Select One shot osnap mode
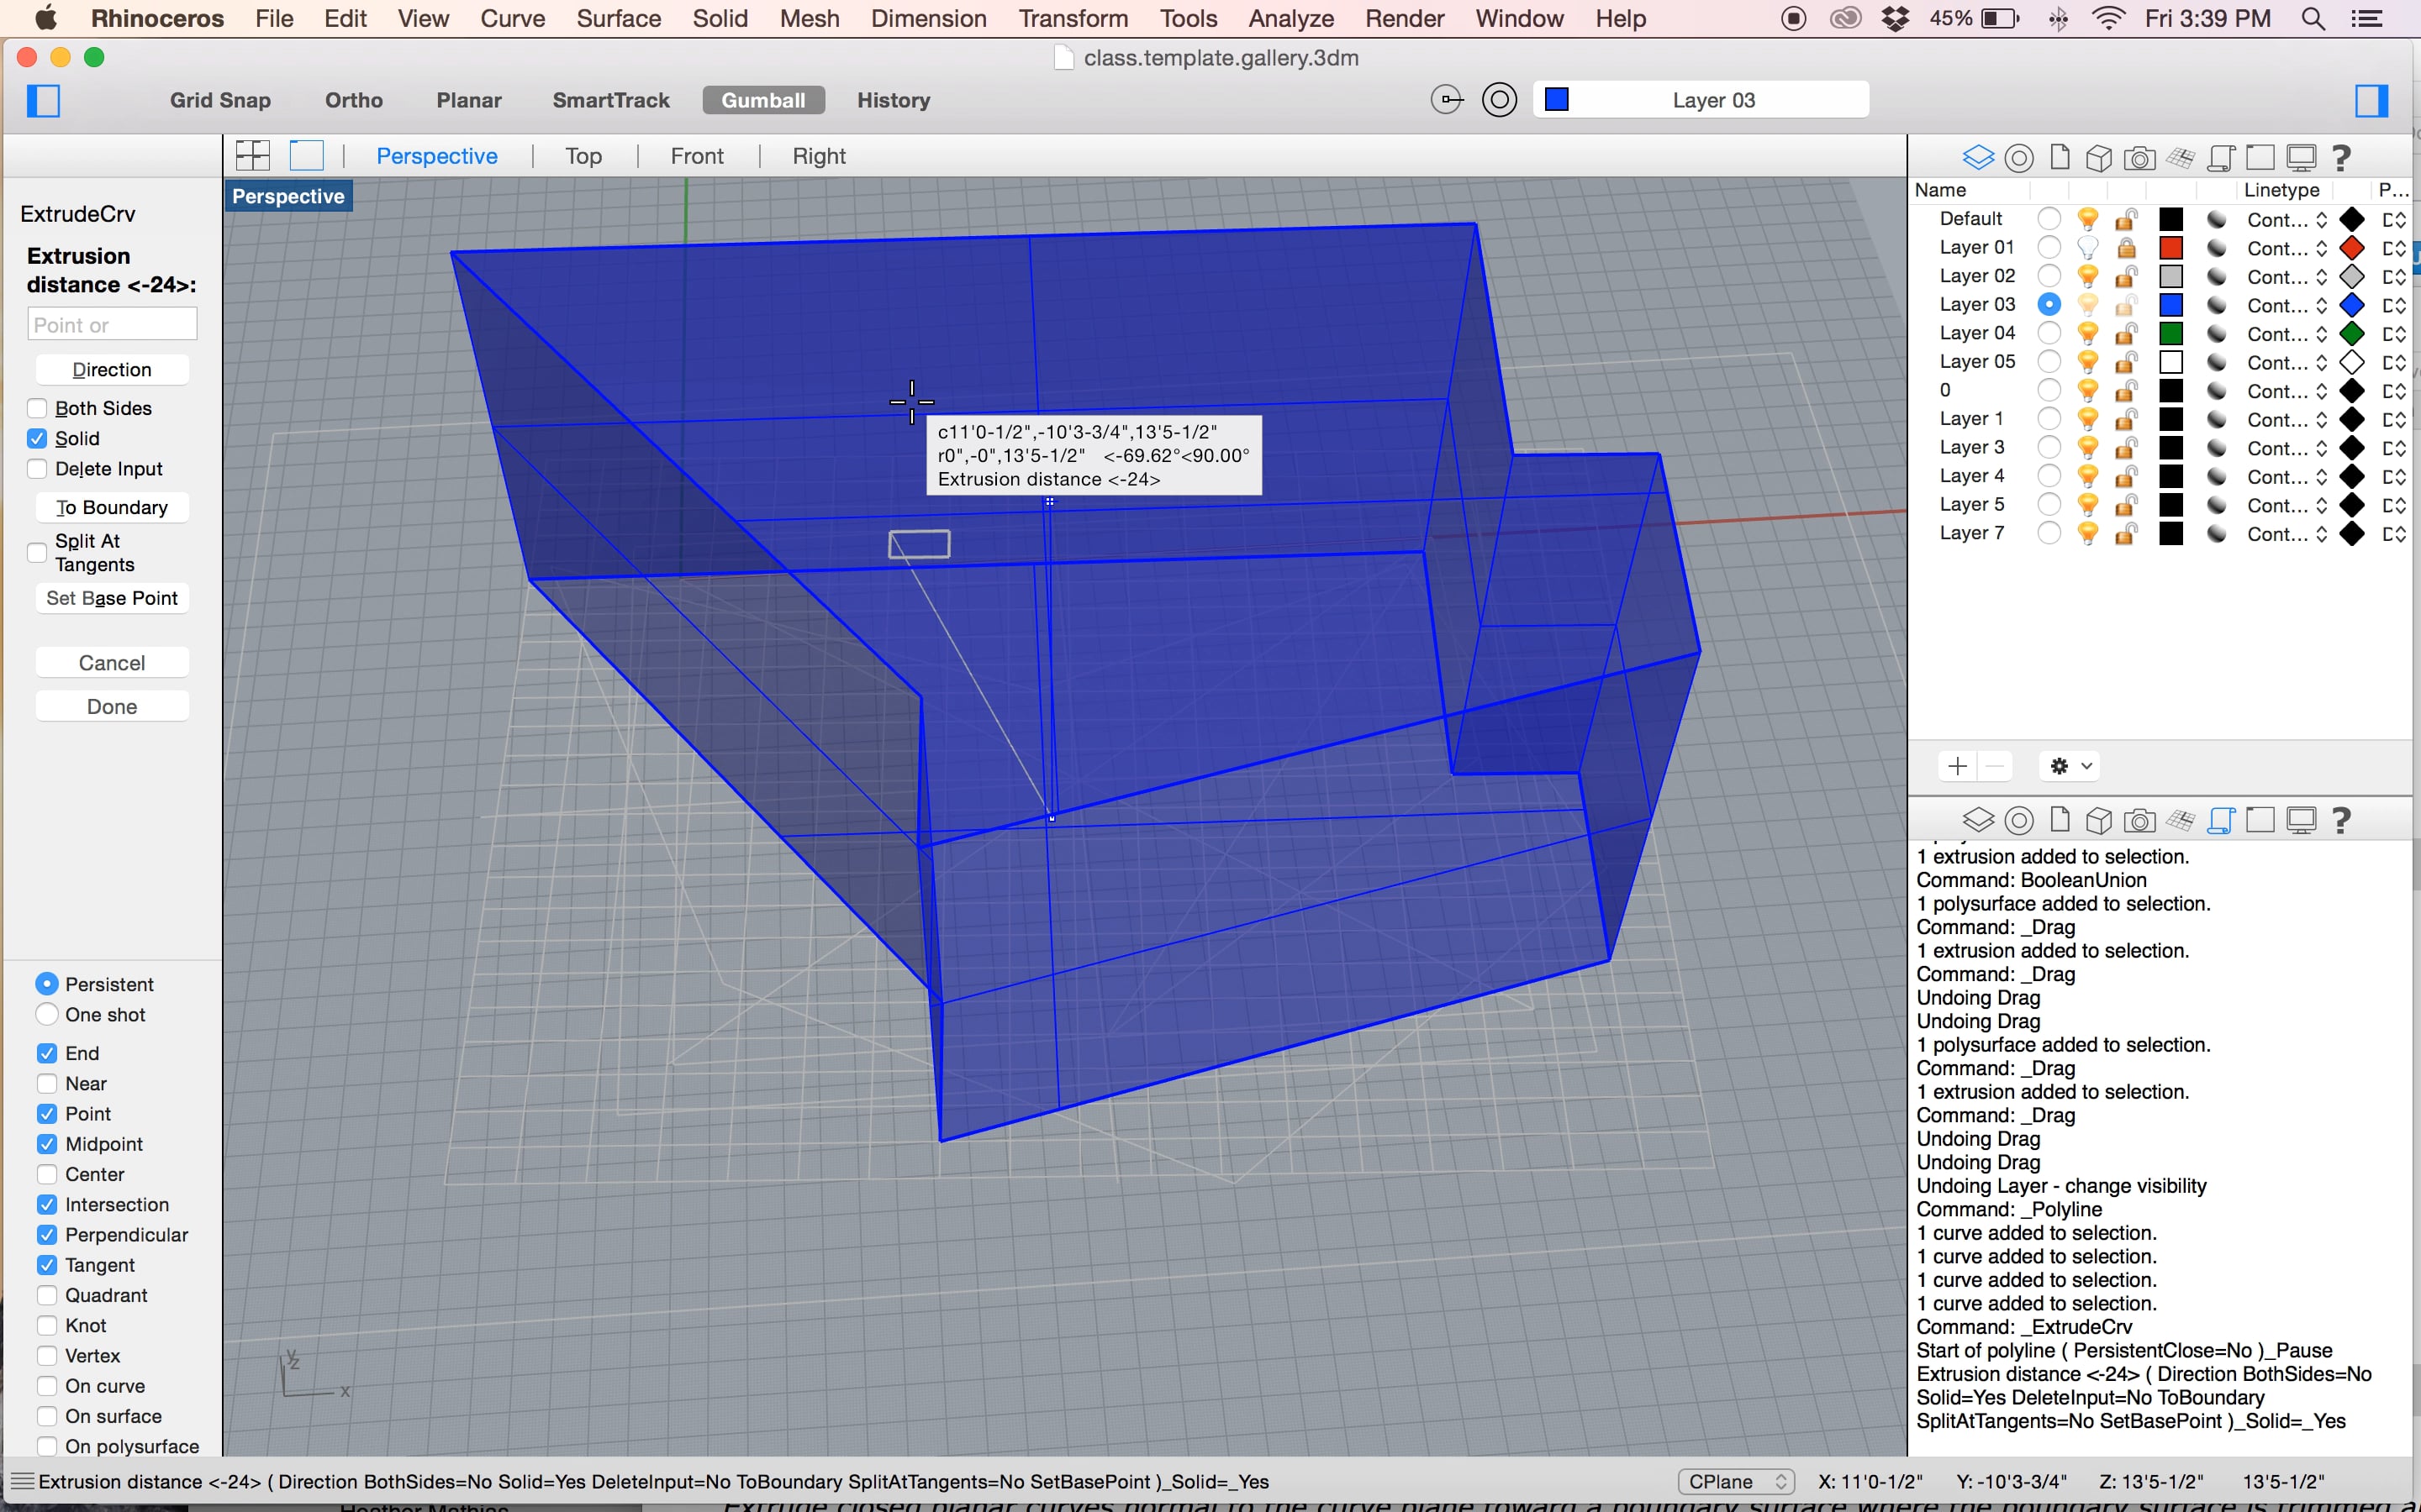2421x1512 pixels. 47,1014
